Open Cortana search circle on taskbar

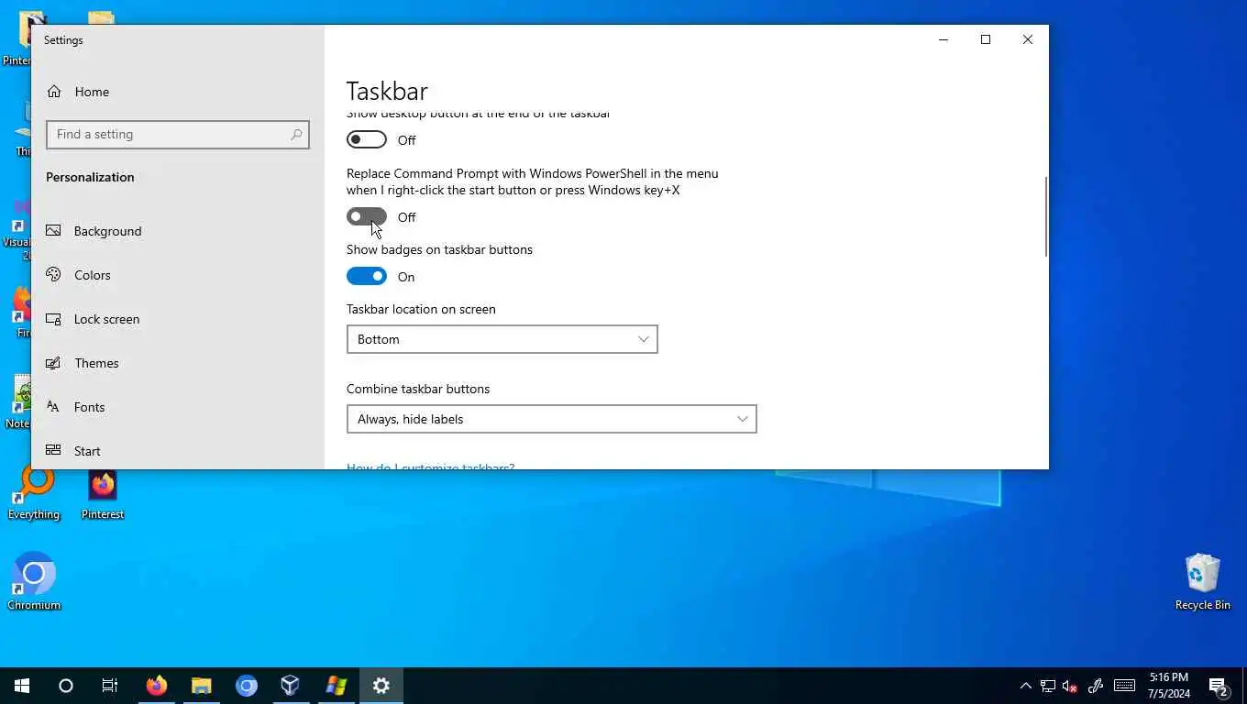(x=66, y=686)
